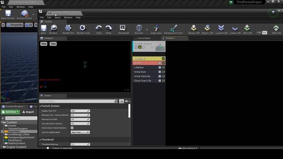
Task: Toggle the Spawn module curve checkbox
Action: pyautogui.click(x=164, y=63)
